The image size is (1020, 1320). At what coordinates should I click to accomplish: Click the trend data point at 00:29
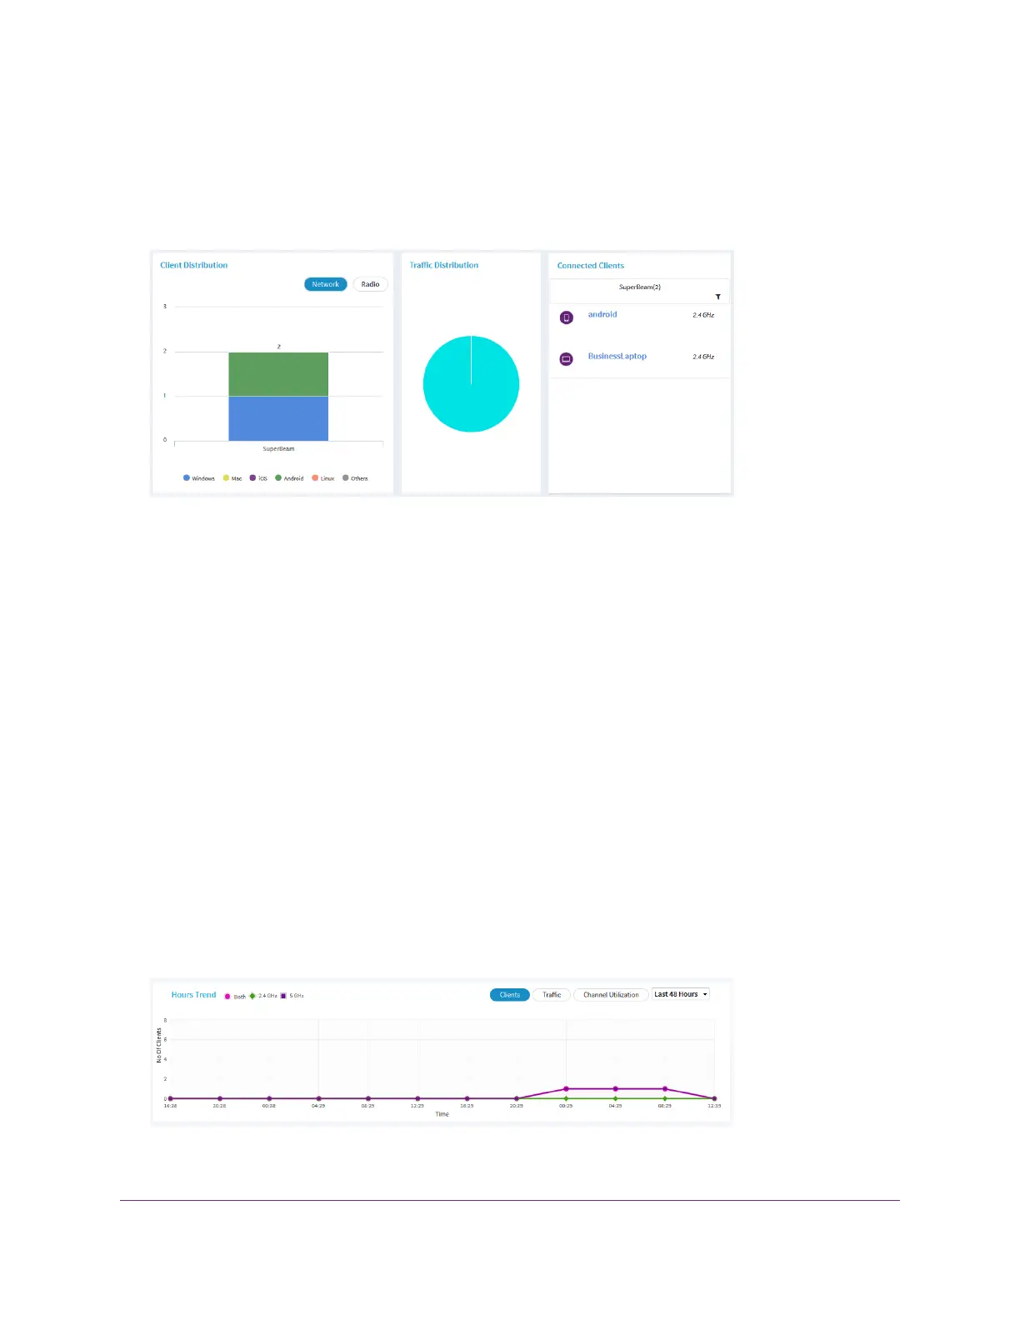tap(566, 1089)
